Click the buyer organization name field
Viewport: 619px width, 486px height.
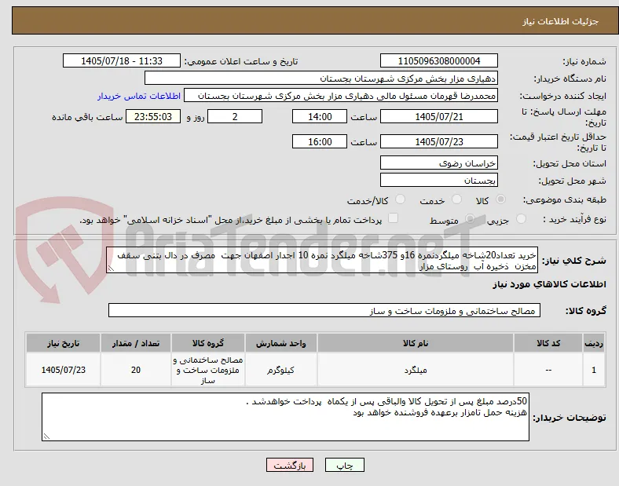(x=321, y=79)
